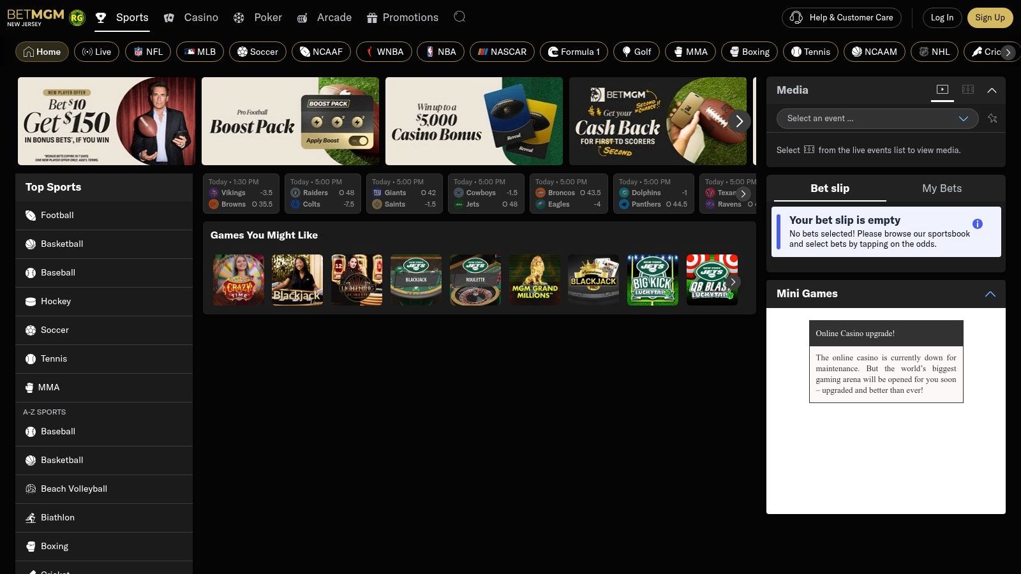Click the RG responsible gaming badge
Viewport: 1021px width, 574px height.
[x=77, y=18]
